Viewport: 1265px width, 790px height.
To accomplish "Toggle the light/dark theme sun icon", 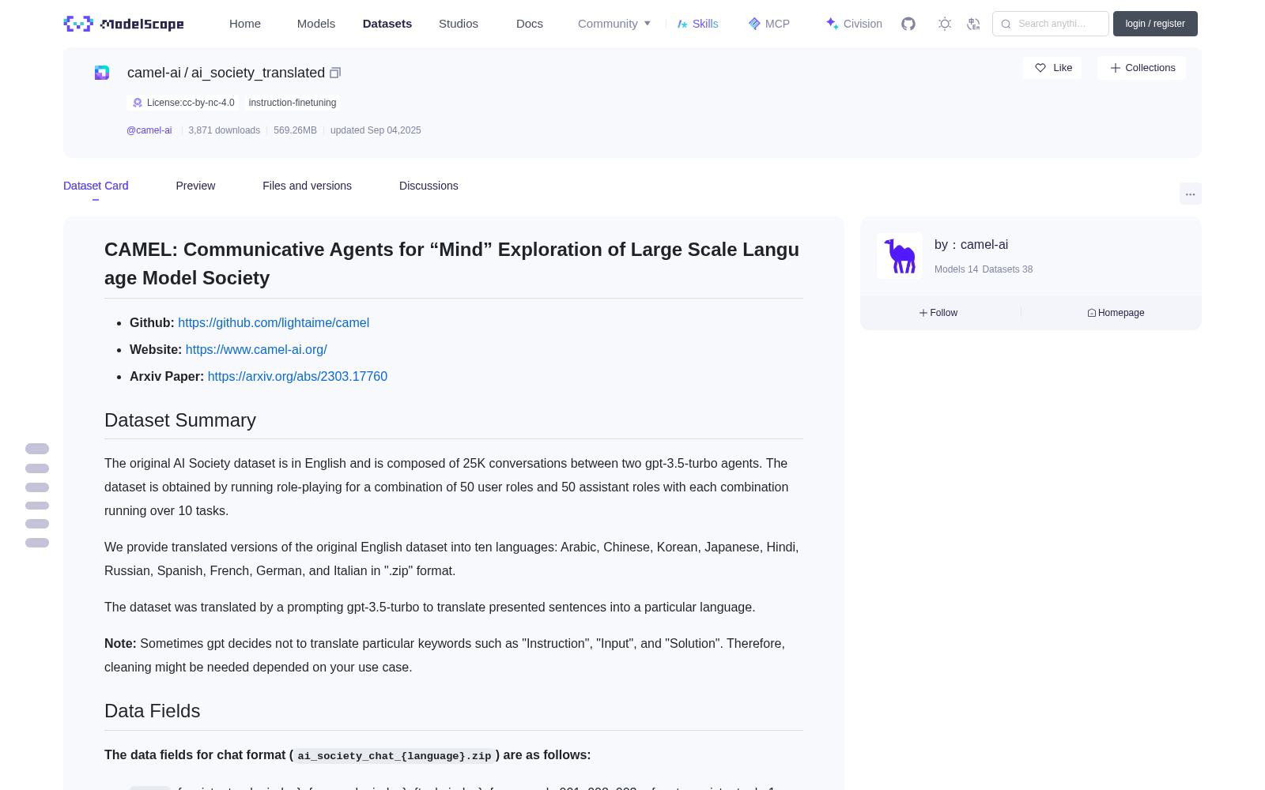I will pyautogui.click(x=945, y=24).
